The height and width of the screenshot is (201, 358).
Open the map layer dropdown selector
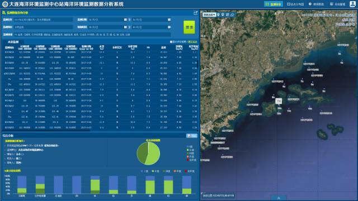point(209,15)
